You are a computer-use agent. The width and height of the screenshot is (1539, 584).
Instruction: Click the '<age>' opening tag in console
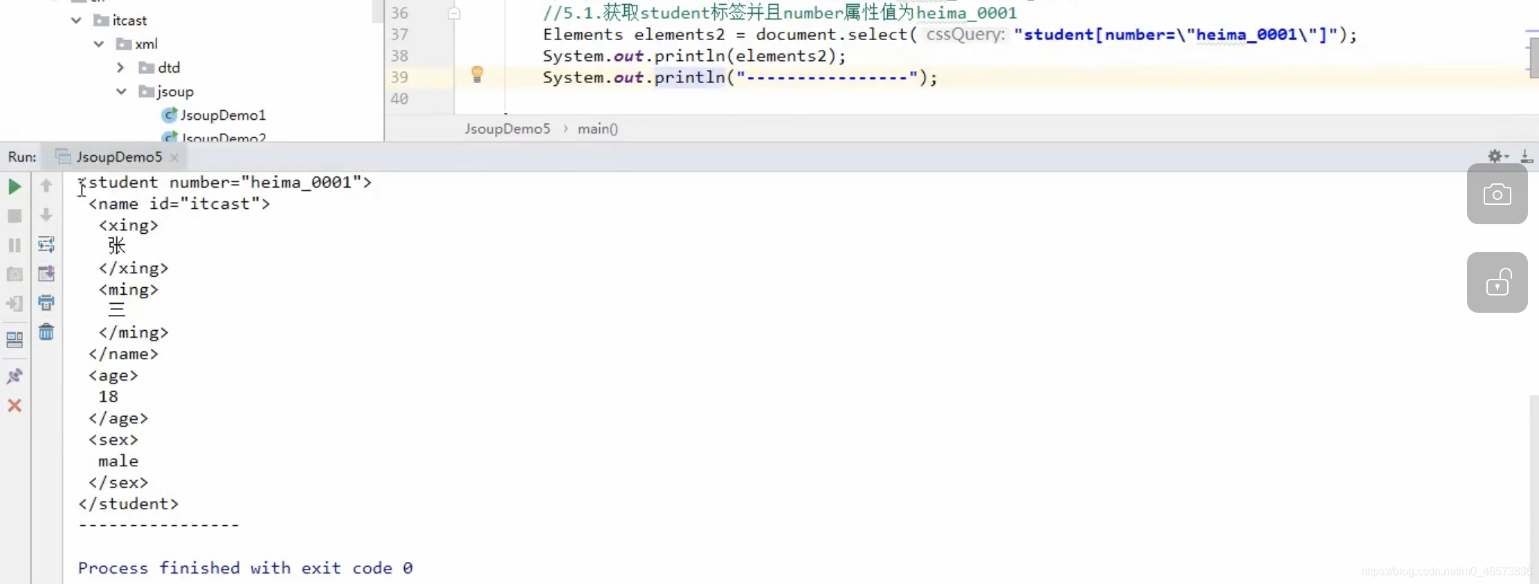pos(113,375)
